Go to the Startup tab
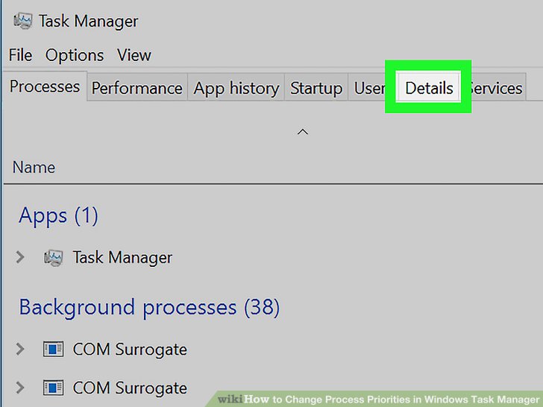The width and height of the screenshot is (543, 407). click(316, 88)
